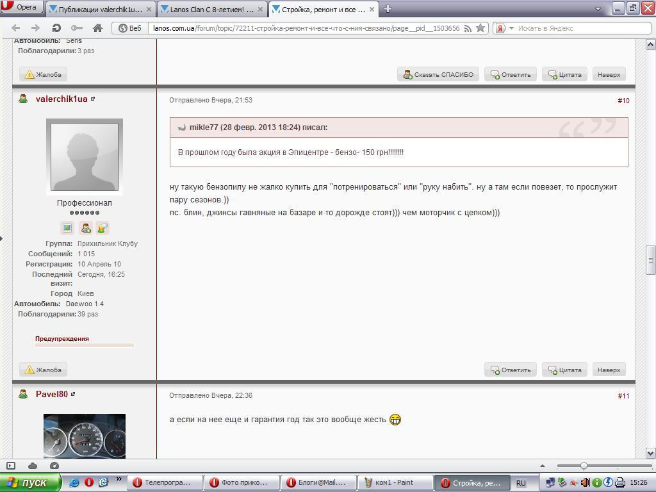Close the Стройка, ремонт tab
The width and height of the screenshot is (656, 492).
tap(372, 9)
